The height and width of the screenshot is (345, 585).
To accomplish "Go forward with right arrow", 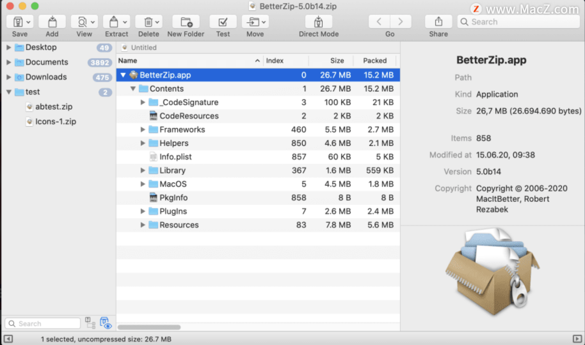I will [401, 22].
